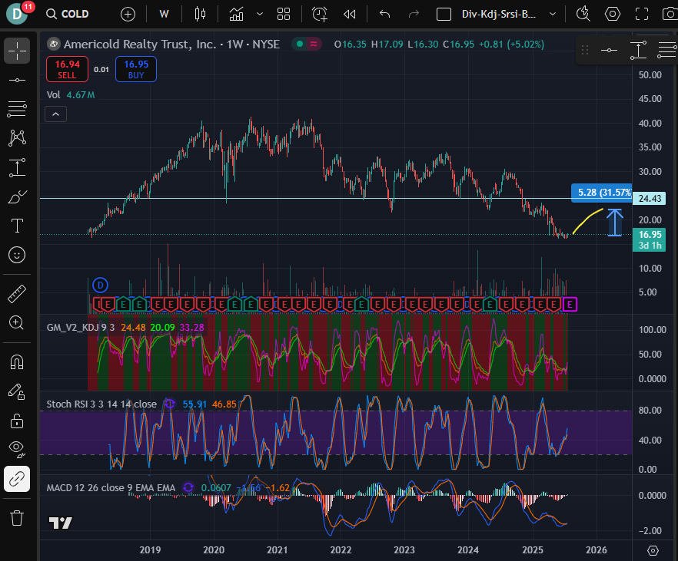
Task: Pick Fib lines tool in floating toolbar
Action: pyautogui.click(x=666, y=50)
